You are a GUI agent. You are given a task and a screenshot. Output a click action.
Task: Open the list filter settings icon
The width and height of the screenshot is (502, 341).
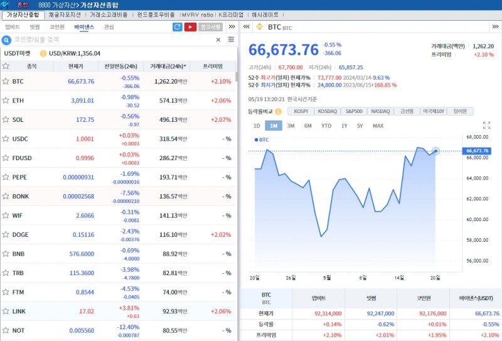pos(231,40)
